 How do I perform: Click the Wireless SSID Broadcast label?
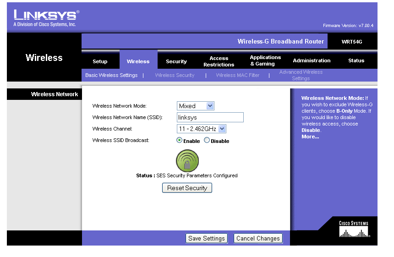coord(120,140)
